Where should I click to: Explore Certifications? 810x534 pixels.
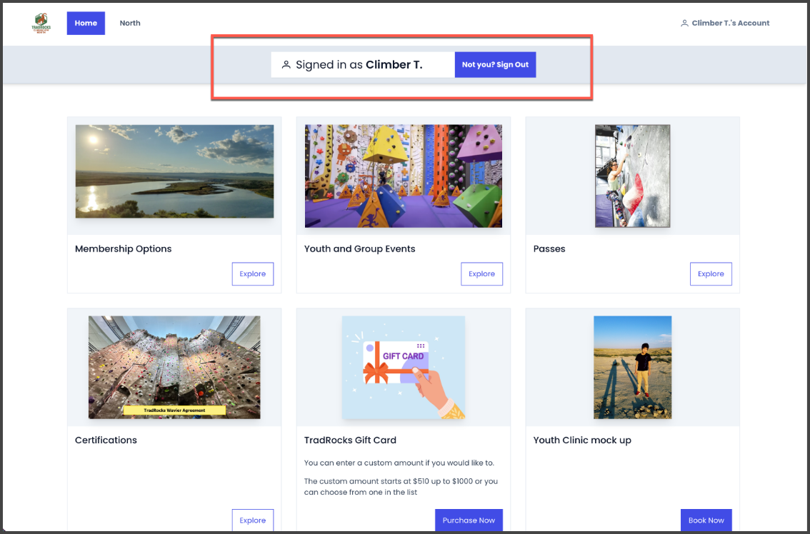pos(253,520)
